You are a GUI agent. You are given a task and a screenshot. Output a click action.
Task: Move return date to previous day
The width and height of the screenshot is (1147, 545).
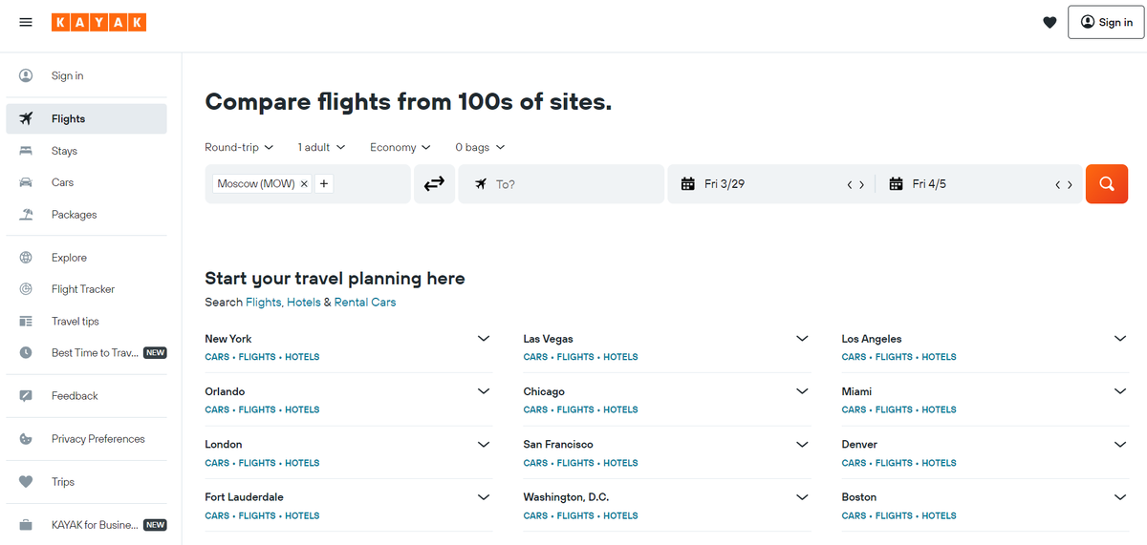[x=1058, y=185]
